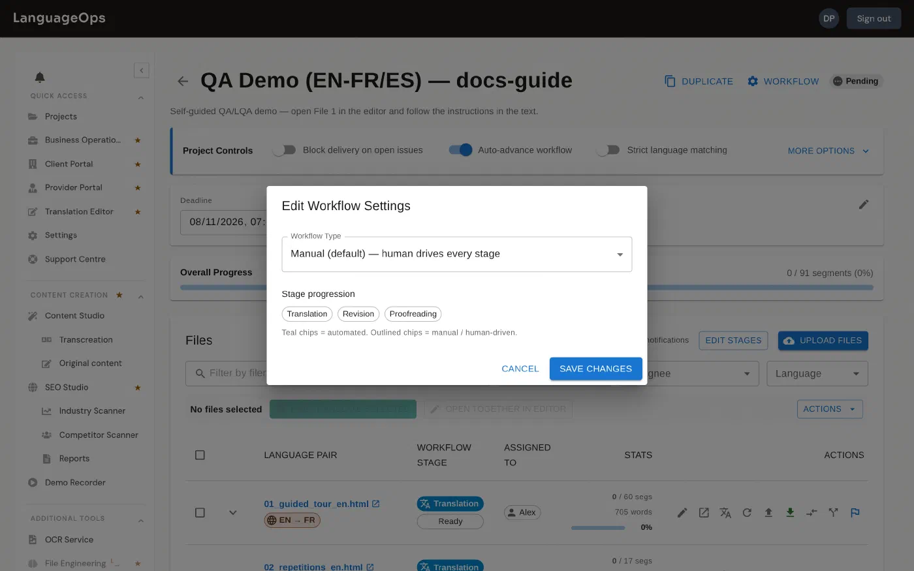This screenshot has height=571, width=914.
Task: Click the Revision stage chip
Action: [358, 314]
